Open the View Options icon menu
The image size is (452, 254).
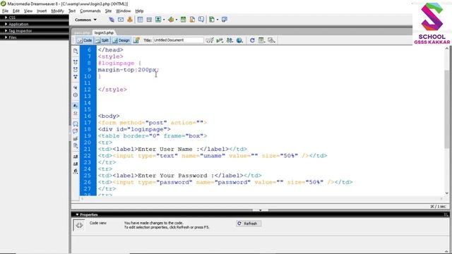261,40
